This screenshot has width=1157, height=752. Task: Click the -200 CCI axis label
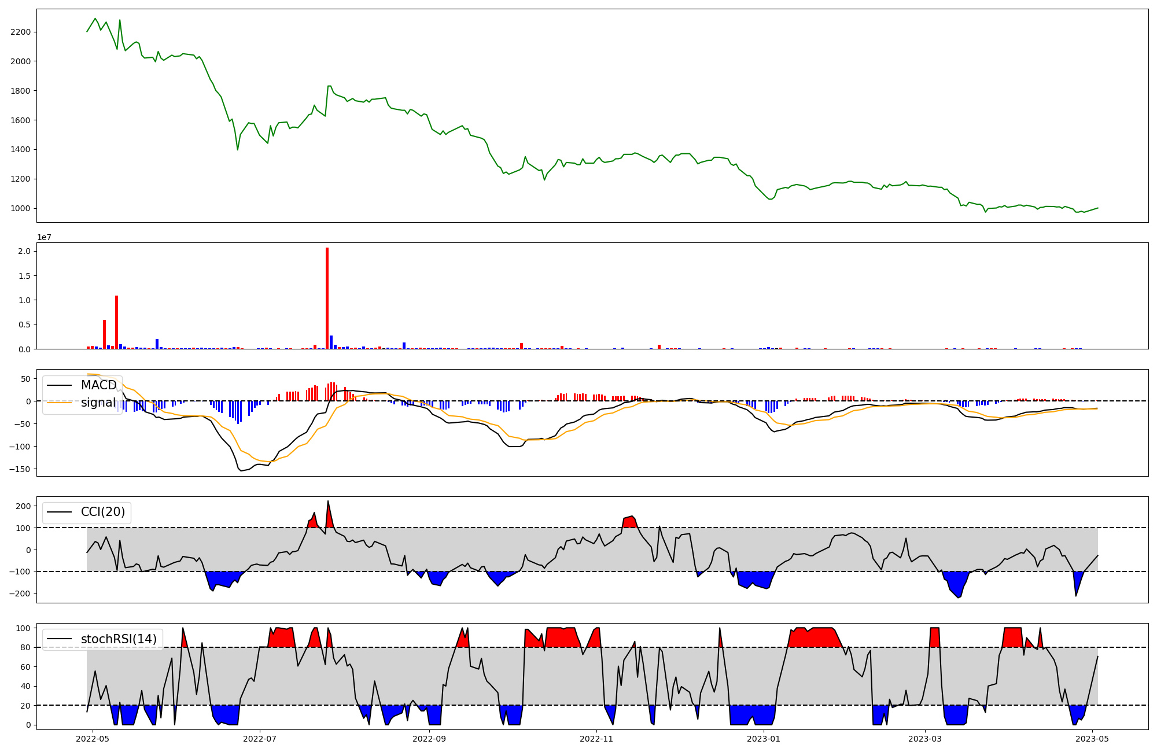(19, 594)
